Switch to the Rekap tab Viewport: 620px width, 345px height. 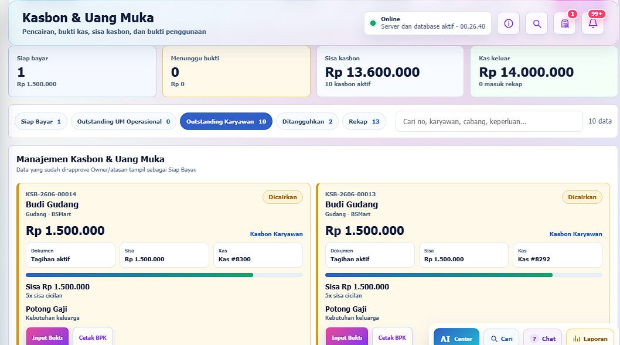click(364, 121)
